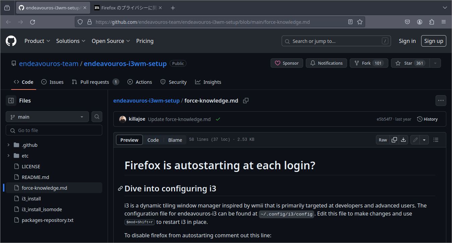Screen dimensions: 452x243
Task: Select the Preview view toggle
Action: click(129, 140)
